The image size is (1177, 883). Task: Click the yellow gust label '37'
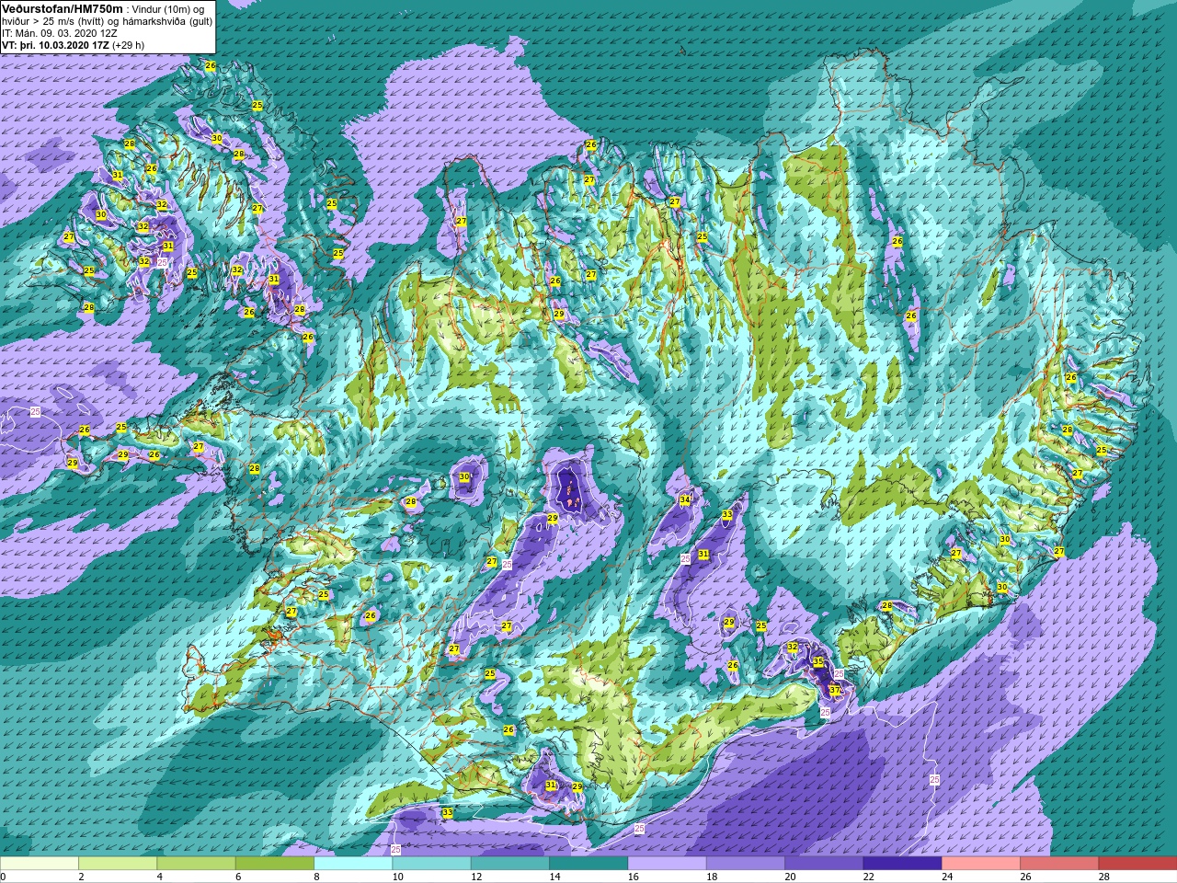pyautogui.click(x=834, y=690)
